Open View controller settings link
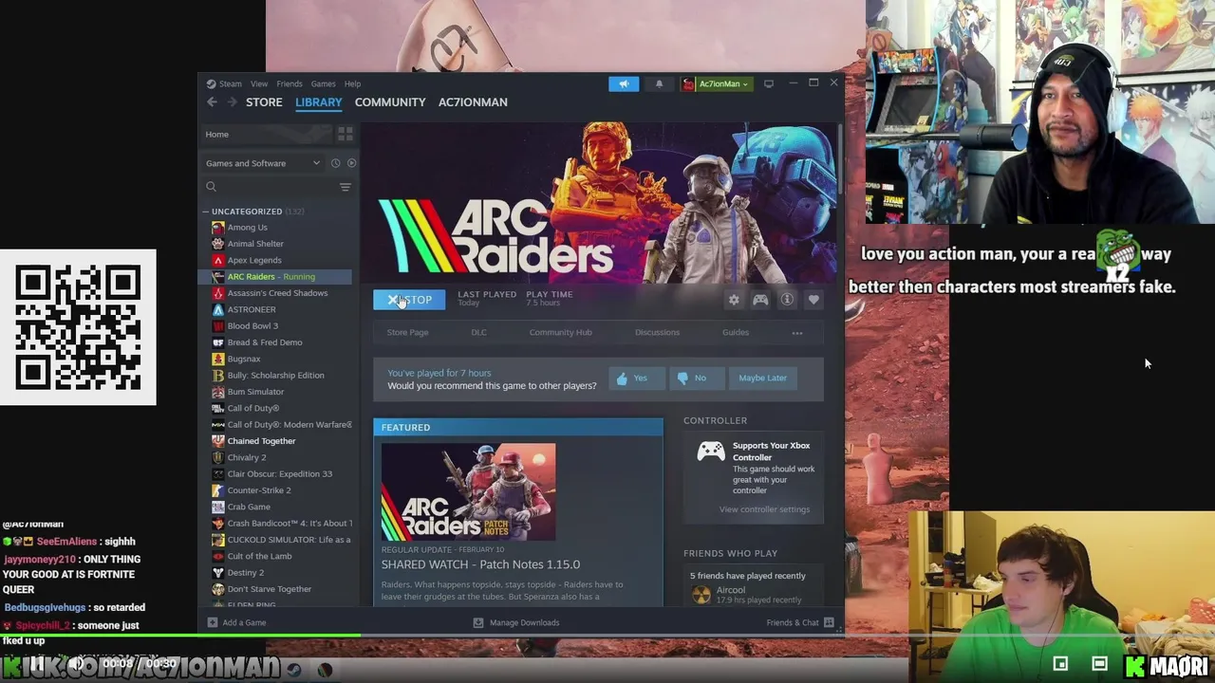 [x=764, y=509]
